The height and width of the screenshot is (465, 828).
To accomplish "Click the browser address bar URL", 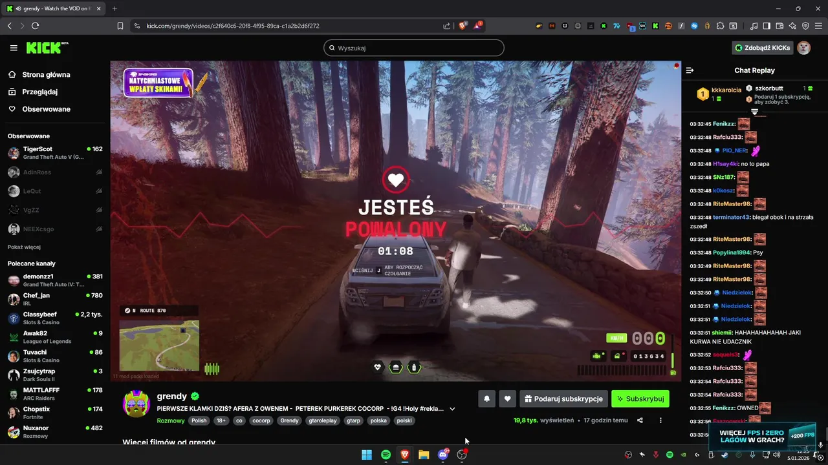I will click(x=233, y=26).
